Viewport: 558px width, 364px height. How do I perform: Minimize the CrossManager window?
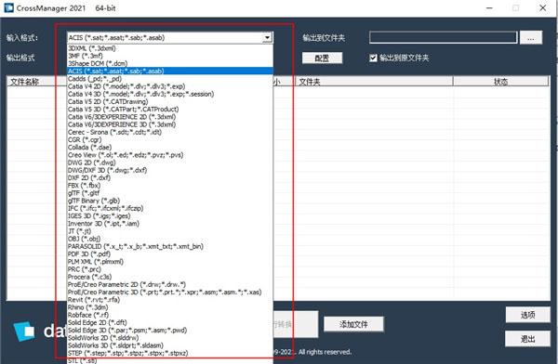[x=490, y=7]
